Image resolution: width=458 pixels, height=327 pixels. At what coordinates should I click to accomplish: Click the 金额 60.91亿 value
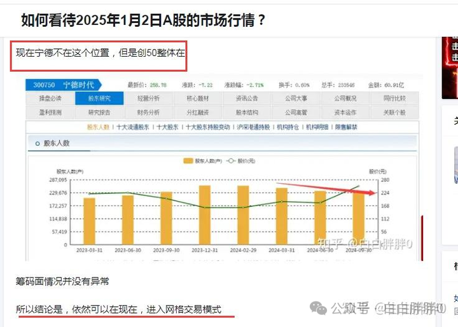coord(394,85)
